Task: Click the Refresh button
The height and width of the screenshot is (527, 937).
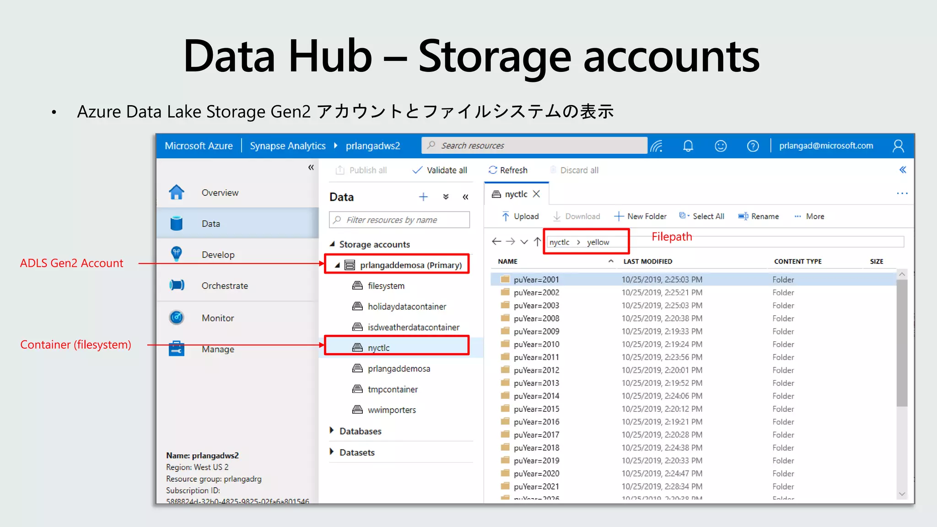Action: (508, 170)
